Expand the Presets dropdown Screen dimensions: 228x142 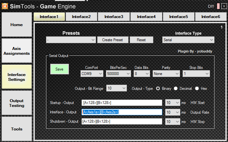pyautogui.click(x=71, y=40)
